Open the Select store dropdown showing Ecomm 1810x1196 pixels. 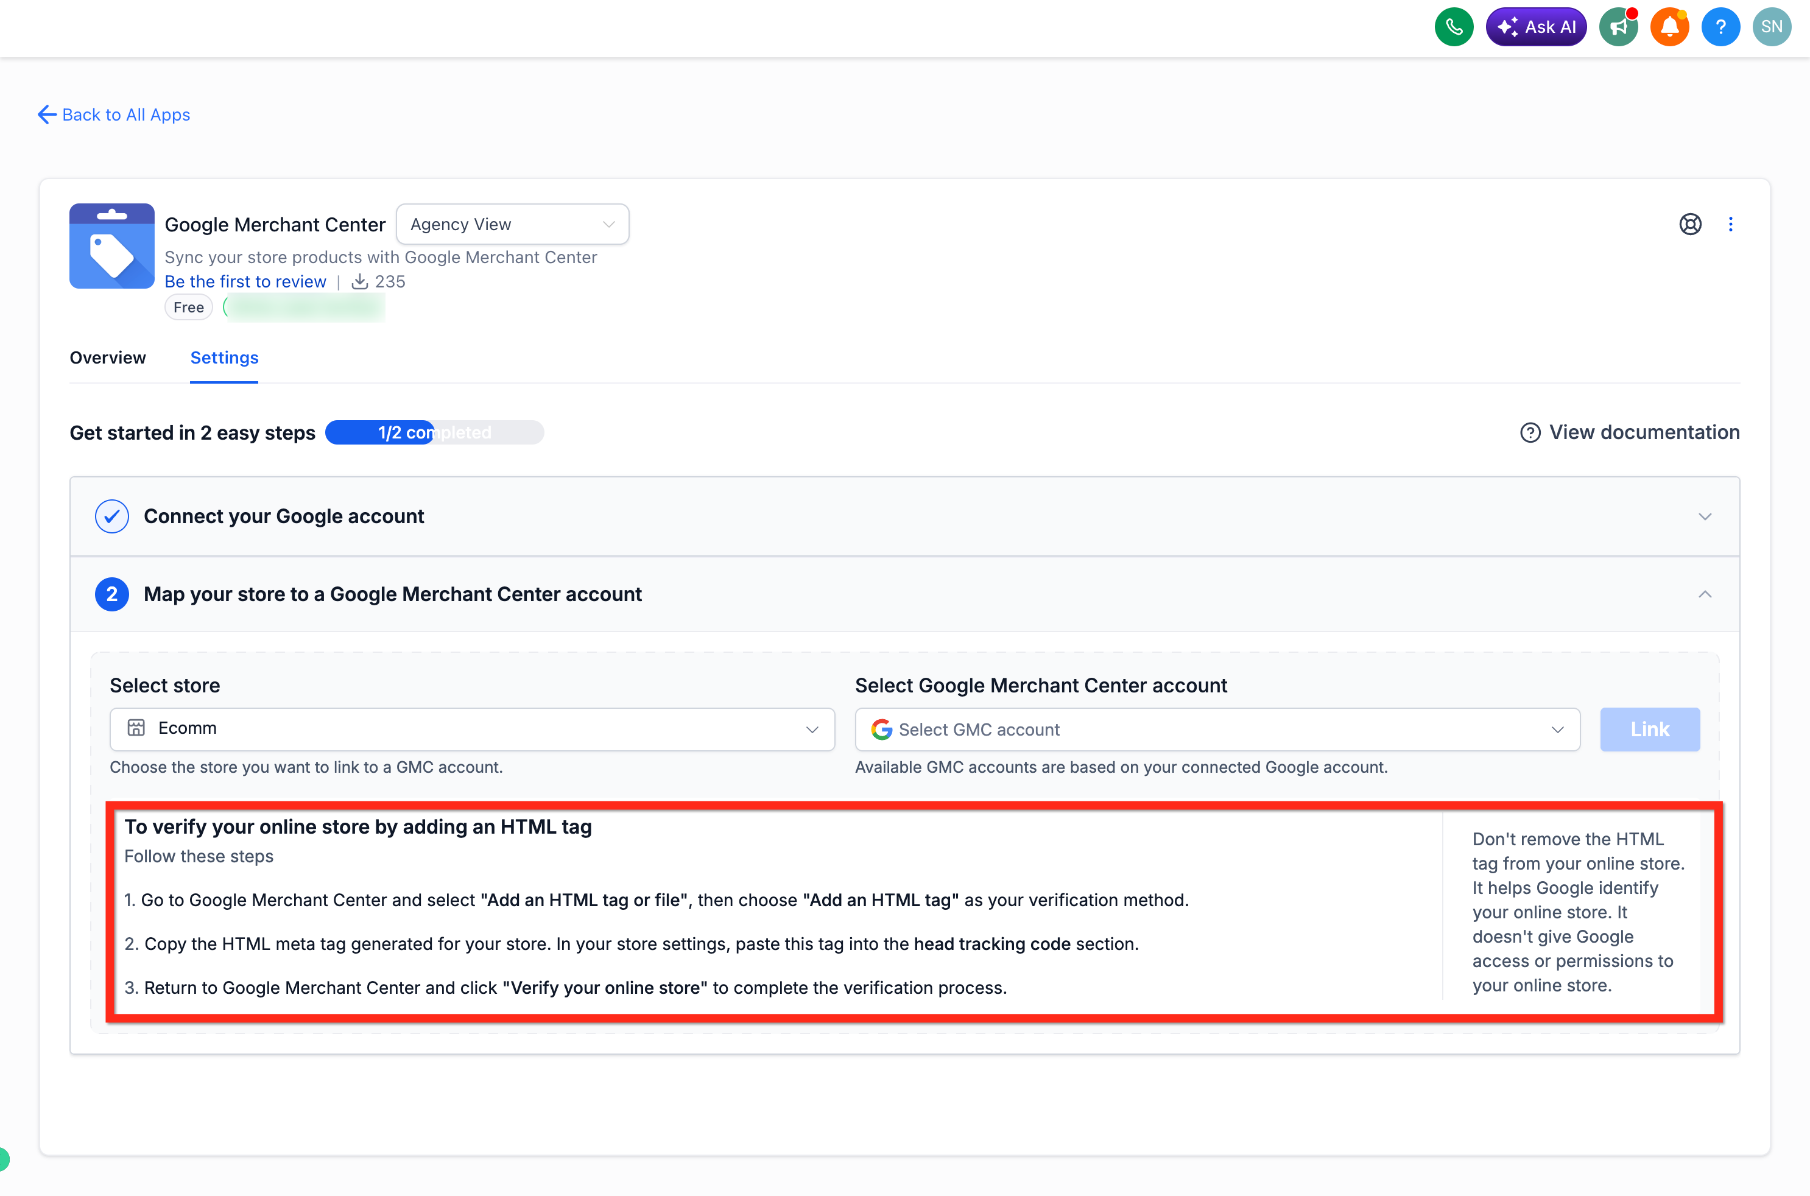point(472,729)
